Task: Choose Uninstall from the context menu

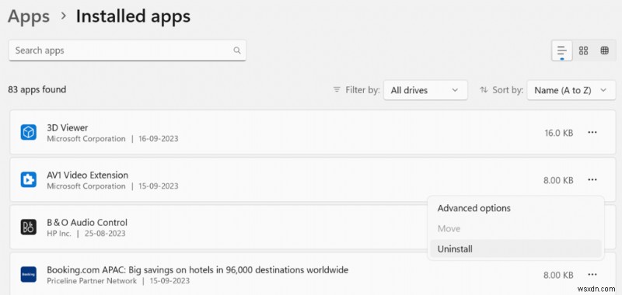Action: (515, 249)
